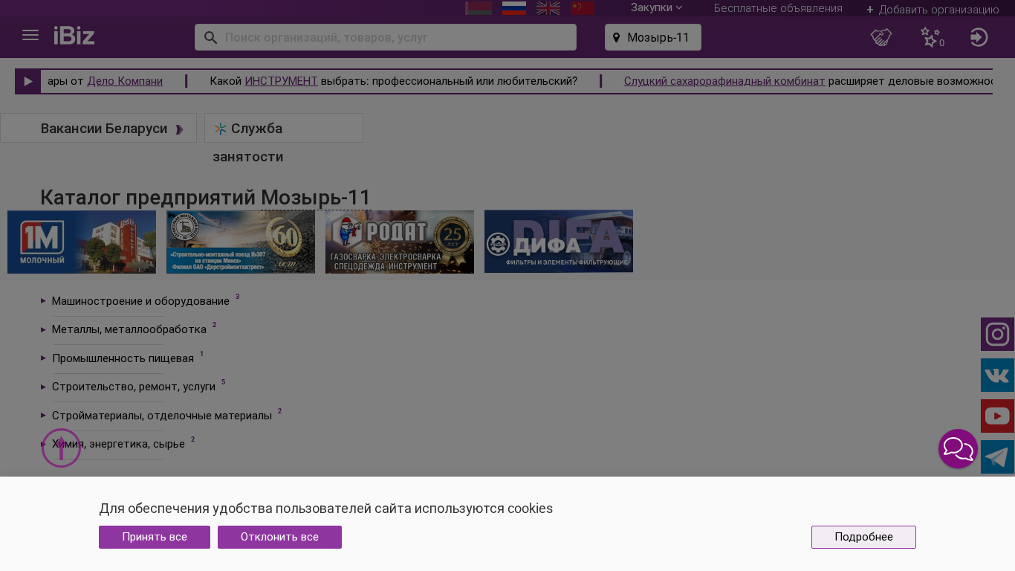This screenshot has height=571, width=1015.
Task: Open 1М Молочный banner
Action: click(x=82, y=242)
